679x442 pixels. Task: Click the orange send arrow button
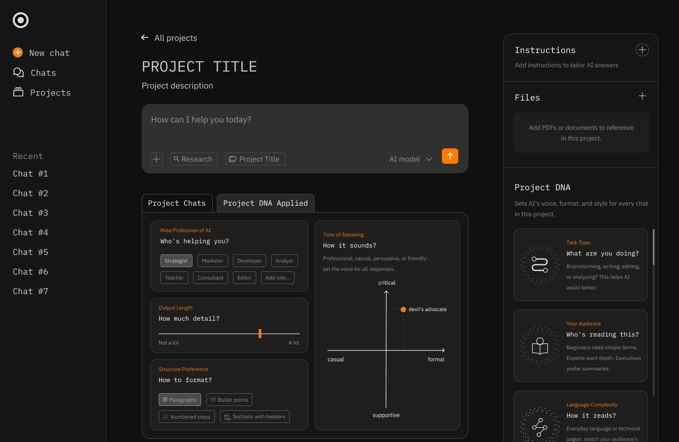[x=450, y=156]
